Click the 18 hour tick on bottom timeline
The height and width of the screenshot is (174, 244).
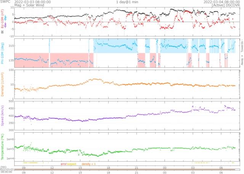(x=108, y=167)
